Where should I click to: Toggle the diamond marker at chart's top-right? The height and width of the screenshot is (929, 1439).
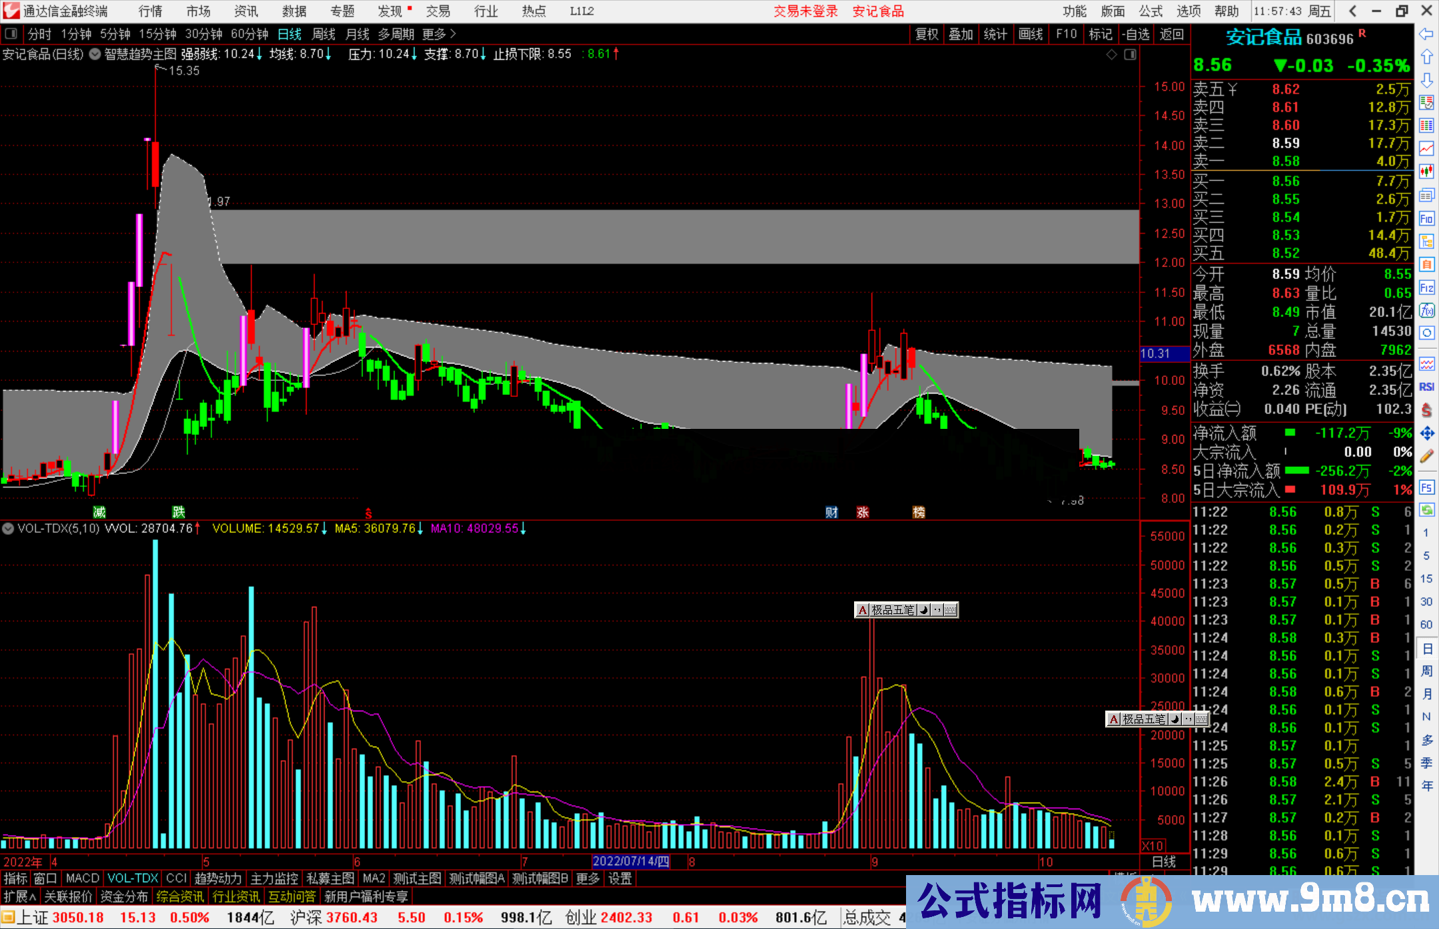coord(1111,55)
